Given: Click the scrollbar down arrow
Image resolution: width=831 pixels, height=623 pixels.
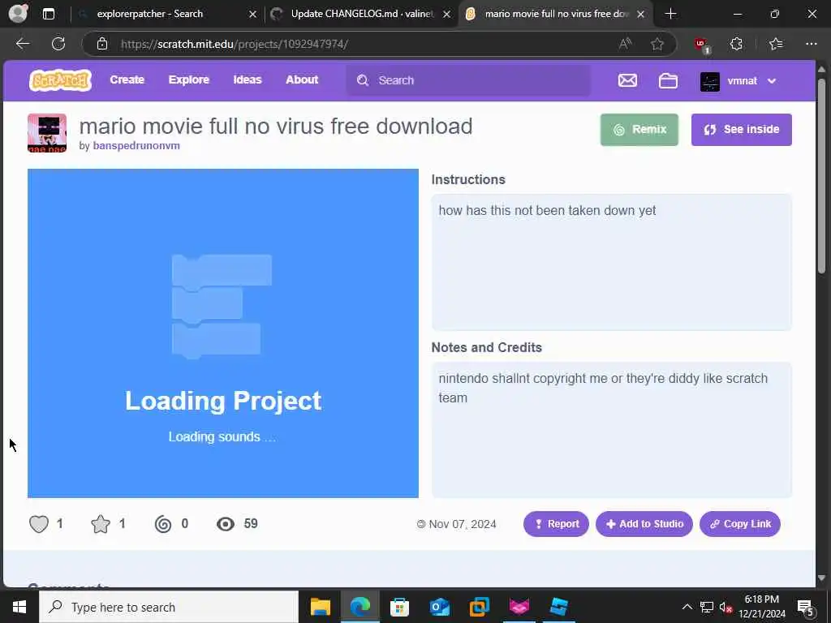Looking at the screenshot, I should [821, 578].
